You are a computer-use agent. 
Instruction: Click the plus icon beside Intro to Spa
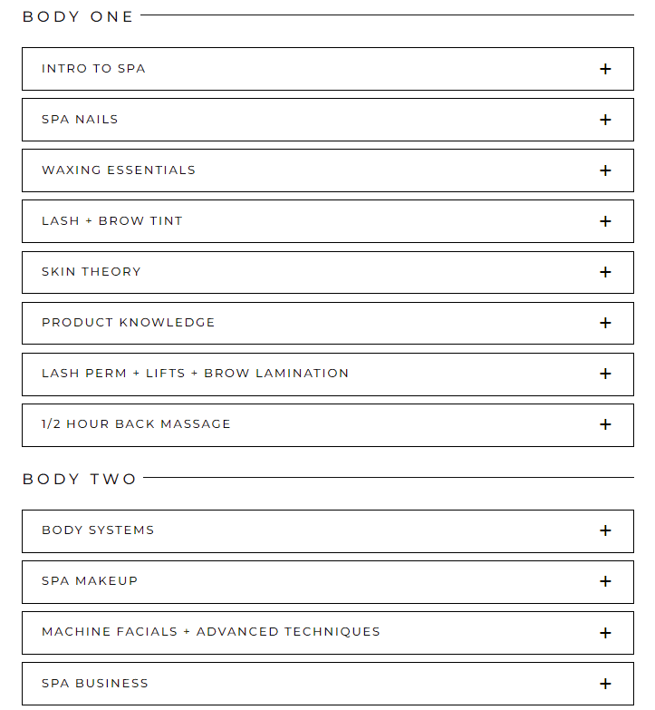click(605, 69)
